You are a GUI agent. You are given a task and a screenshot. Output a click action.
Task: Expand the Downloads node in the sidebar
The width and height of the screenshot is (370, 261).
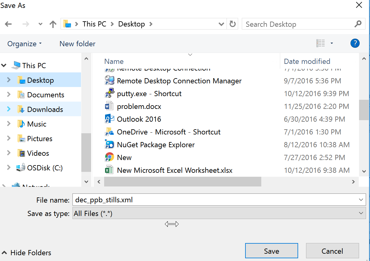pos(9,109)
